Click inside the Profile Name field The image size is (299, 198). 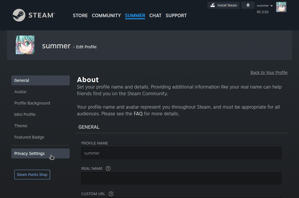181,153
